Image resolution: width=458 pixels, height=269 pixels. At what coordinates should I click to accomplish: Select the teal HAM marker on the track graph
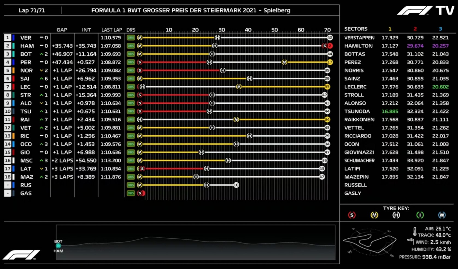click(x=58, y=246)
